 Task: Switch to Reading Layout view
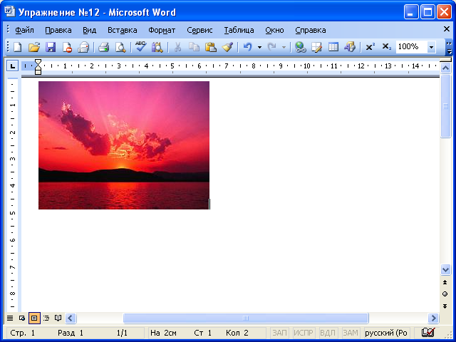(x=58, y=318)
